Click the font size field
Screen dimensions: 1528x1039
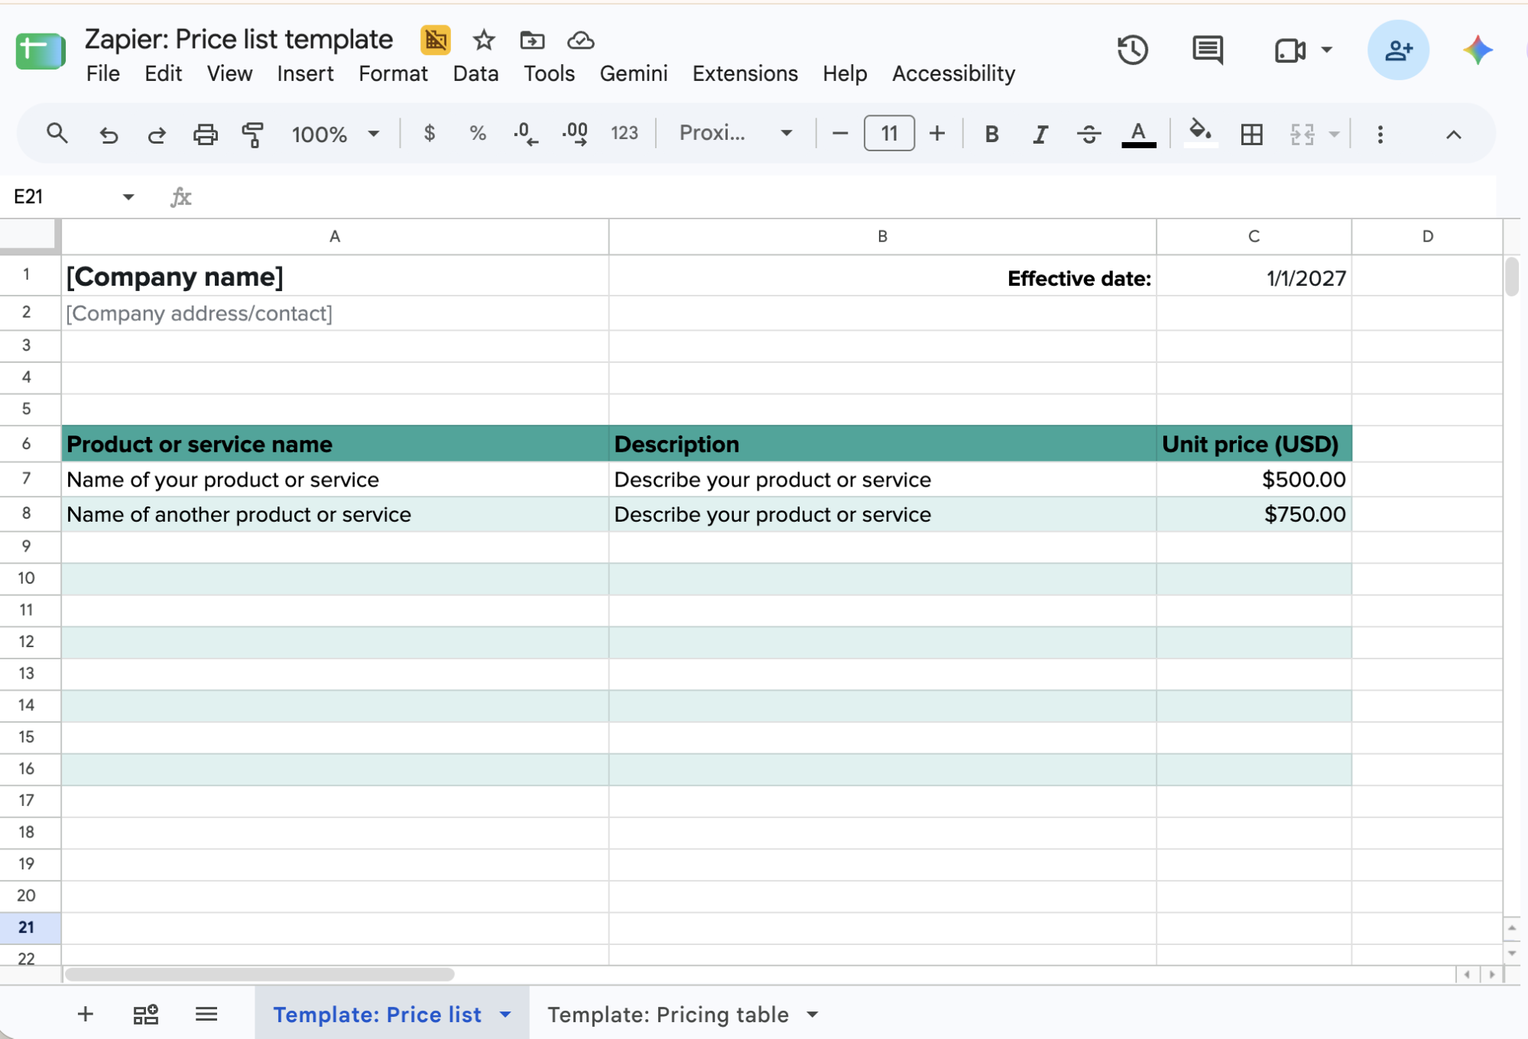click(889, 134)
